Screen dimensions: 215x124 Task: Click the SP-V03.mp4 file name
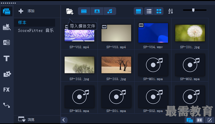point(116,47)
